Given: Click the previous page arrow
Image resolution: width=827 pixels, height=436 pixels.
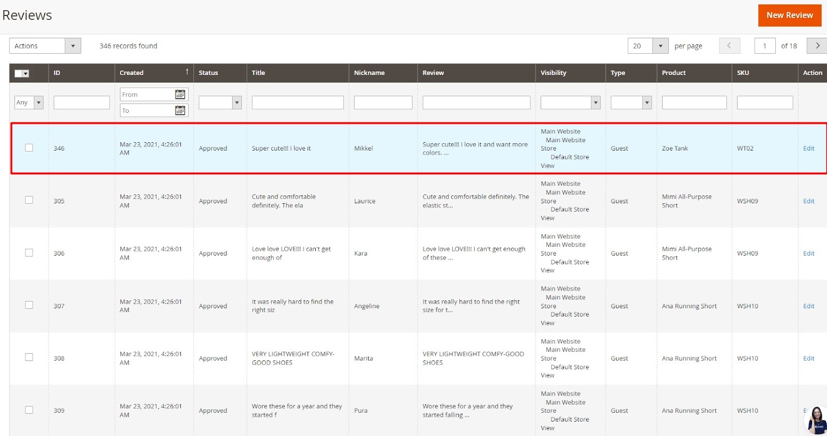Looking at the screenshot, I should pos(729,46).
